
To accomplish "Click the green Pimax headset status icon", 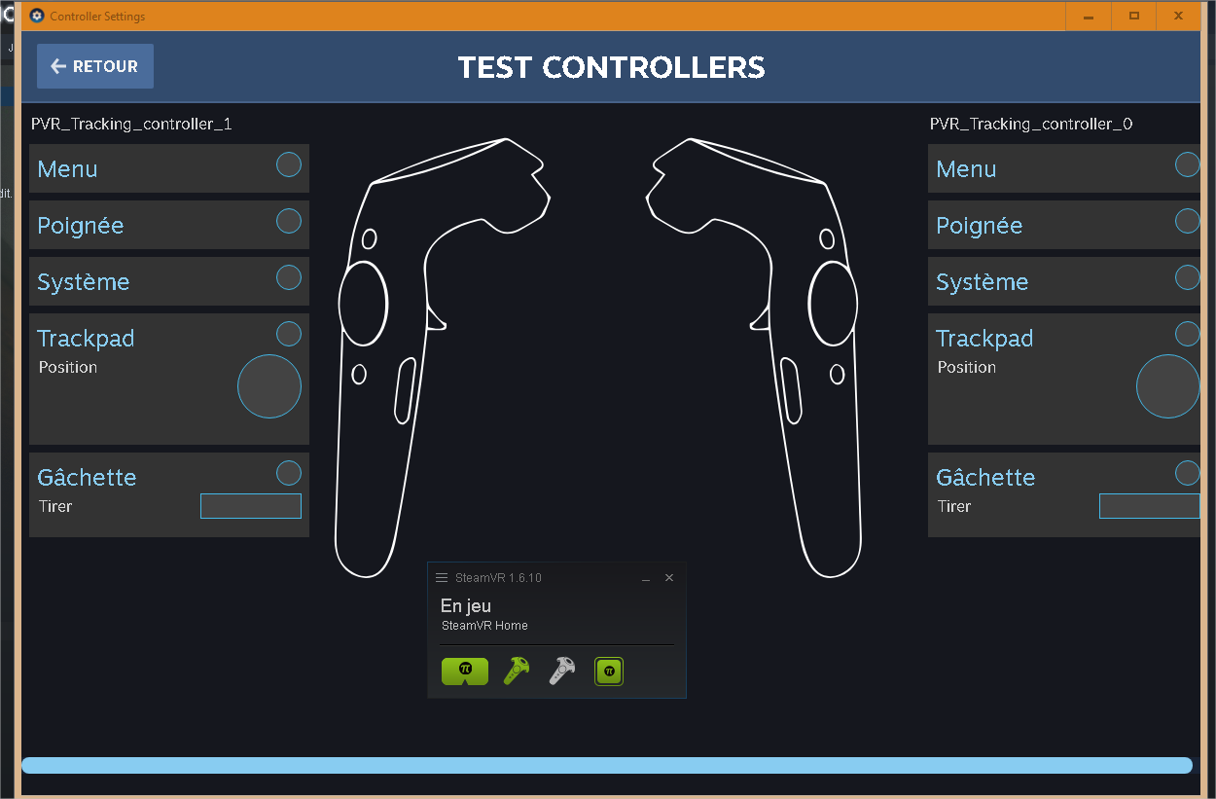I will tap(465, 671).
